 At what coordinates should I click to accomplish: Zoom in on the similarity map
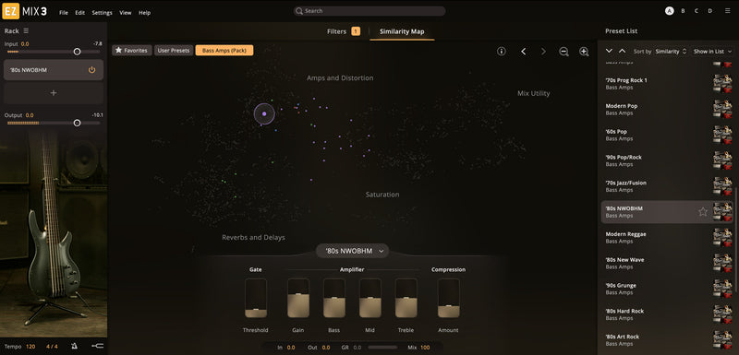[584, 52]
